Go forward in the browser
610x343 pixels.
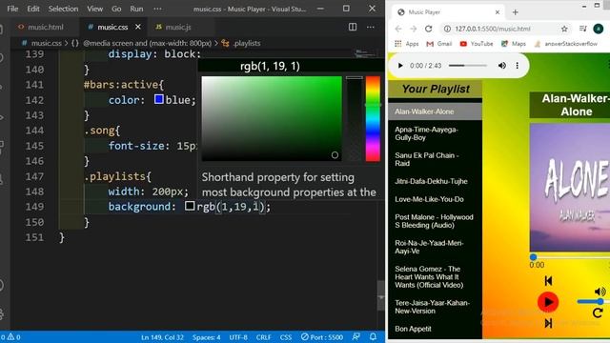pos(413,29)
